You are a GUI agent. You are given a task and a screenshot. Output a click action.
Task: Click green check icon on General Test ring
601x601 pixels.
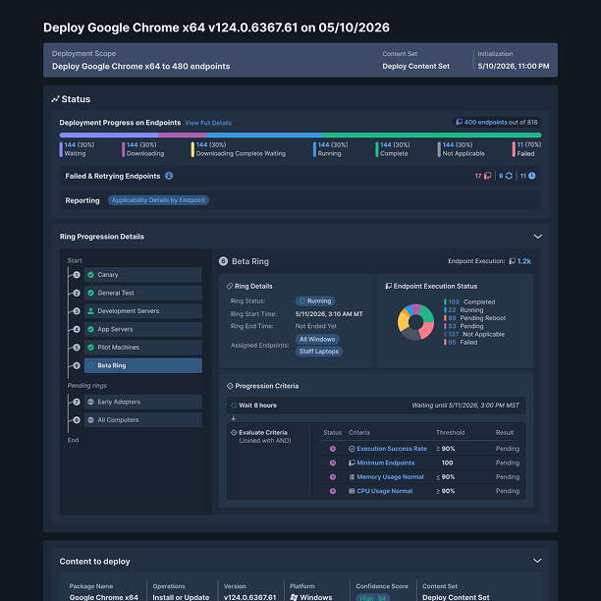click(91, 293)
